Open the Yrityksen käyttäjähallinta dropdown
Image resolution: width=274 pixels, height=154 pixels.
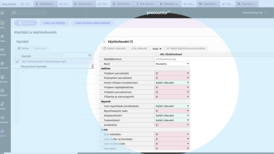[172, 87]
